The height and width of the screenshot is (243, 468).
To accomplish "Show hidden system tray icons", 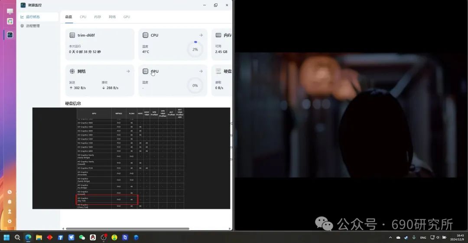I will [x=390, y=237].
